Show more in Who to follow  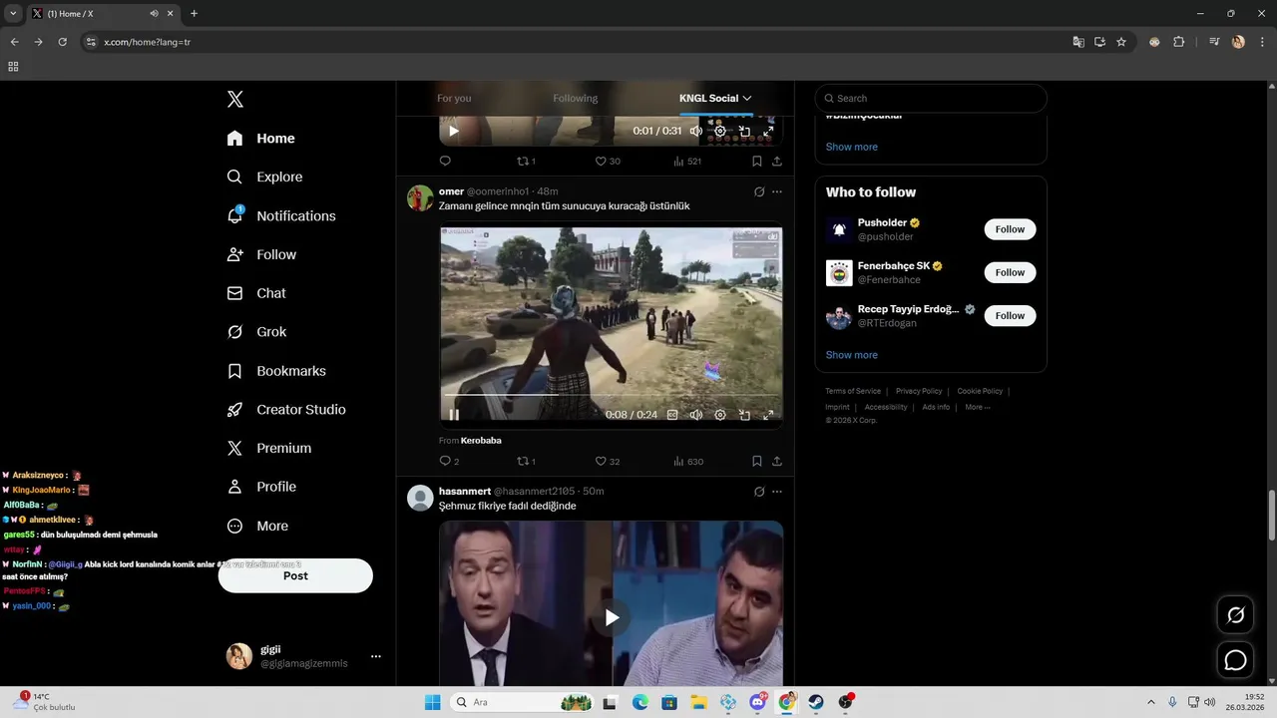point(852,355)
